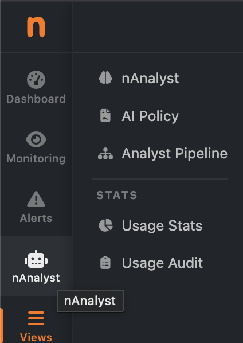Screen dimensions: 243x343
Task: Open the nAnalyst submenu item
Action: pos(150,79)
